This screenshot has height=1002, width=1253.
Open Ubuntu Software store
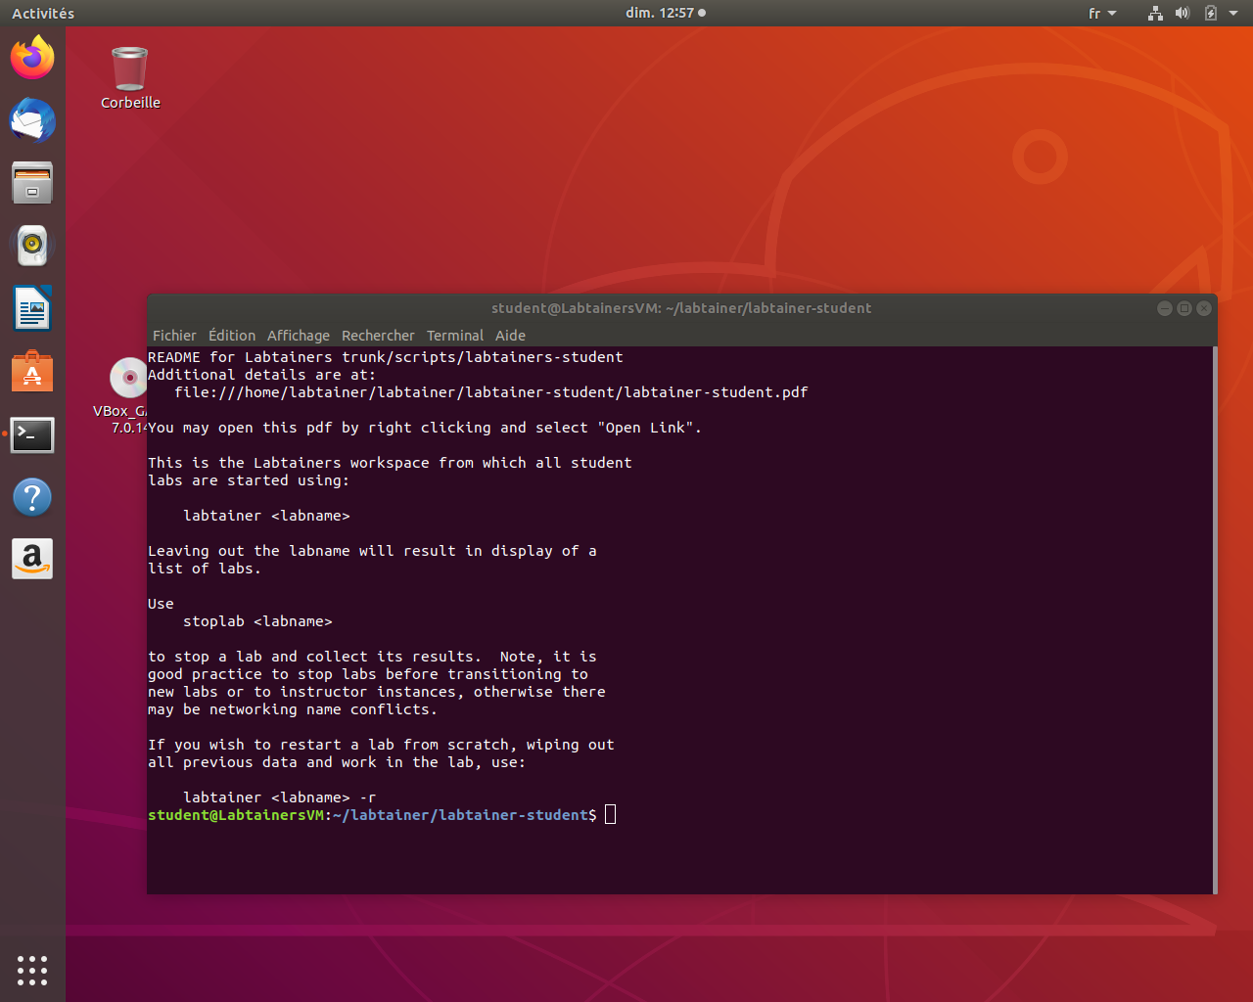32,372
